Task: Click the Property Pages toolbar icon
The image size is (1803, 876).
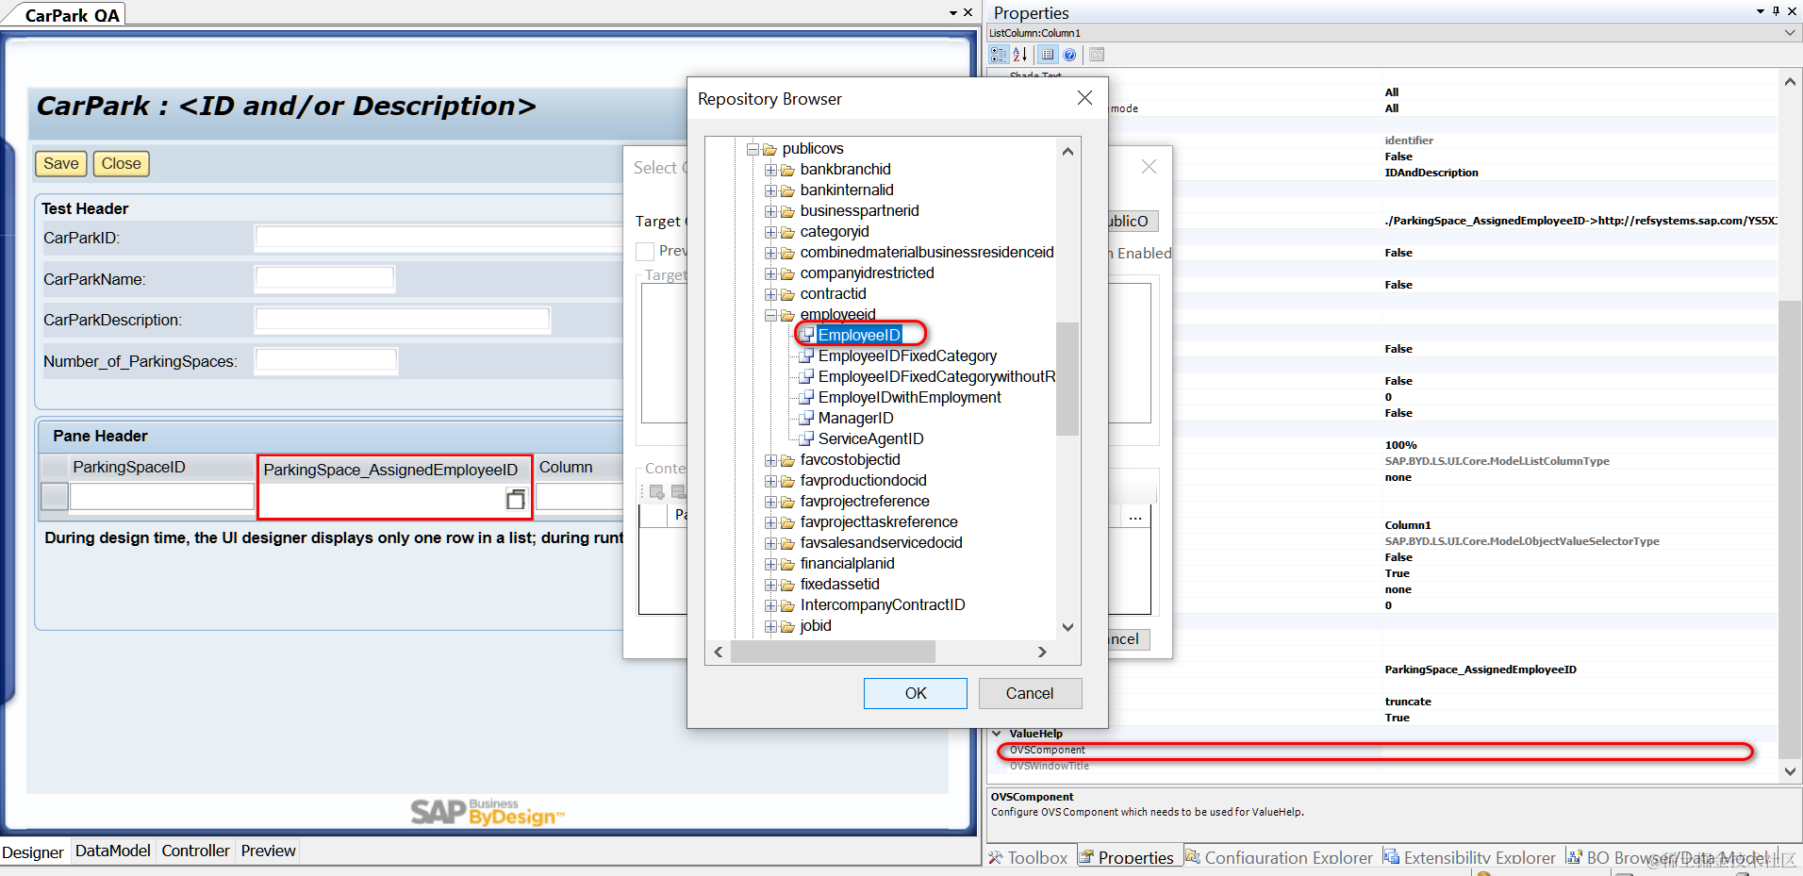Action: [x=1097, y=55]
